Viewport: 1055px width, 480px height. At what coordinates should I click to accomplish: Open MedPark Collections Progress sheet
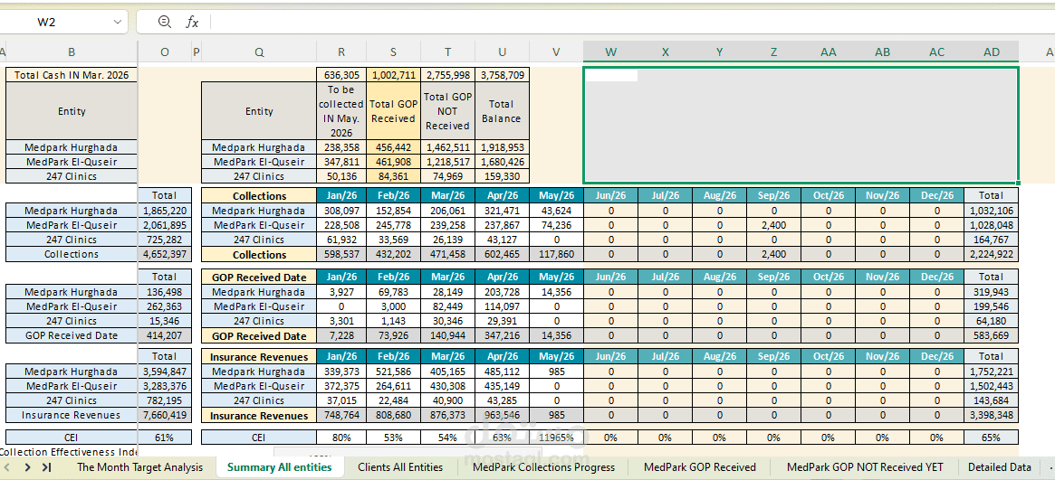pyautogui.click(x=543, y=467)
